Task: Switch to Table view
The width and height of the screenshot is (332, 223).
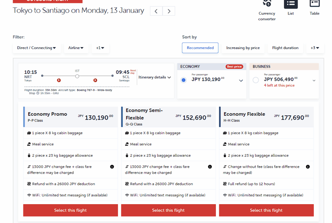Action: coord(314,6)
